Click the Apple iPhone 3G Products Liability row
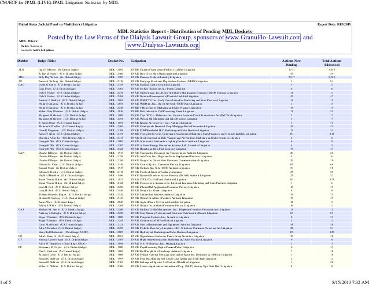The height and width of the screenshot is (285, 369). pos(184,202)
